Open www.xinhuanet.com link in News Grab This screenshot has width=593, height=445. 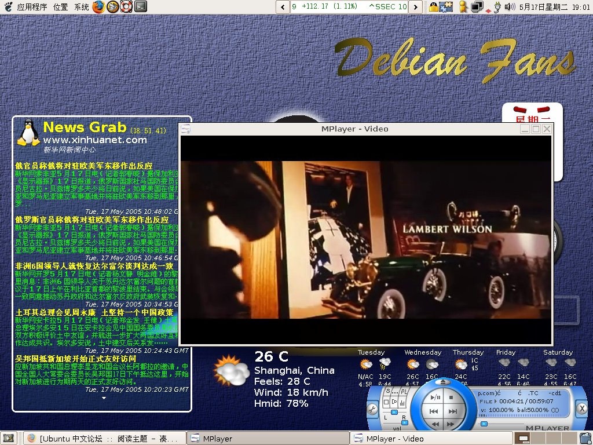[95, 140]
